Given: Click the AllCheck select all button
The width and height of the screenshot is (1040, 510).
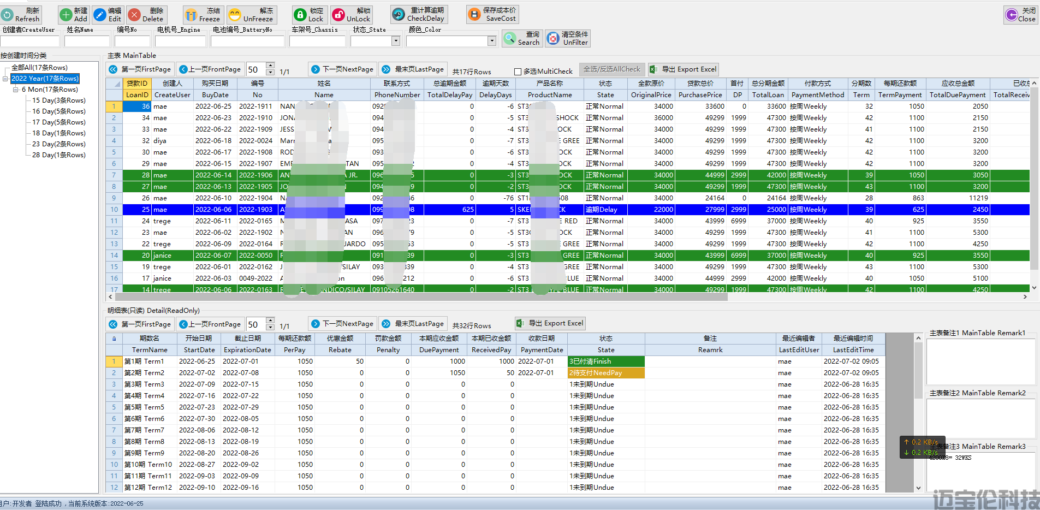Looking at the screenshot, I should (611, 69).
